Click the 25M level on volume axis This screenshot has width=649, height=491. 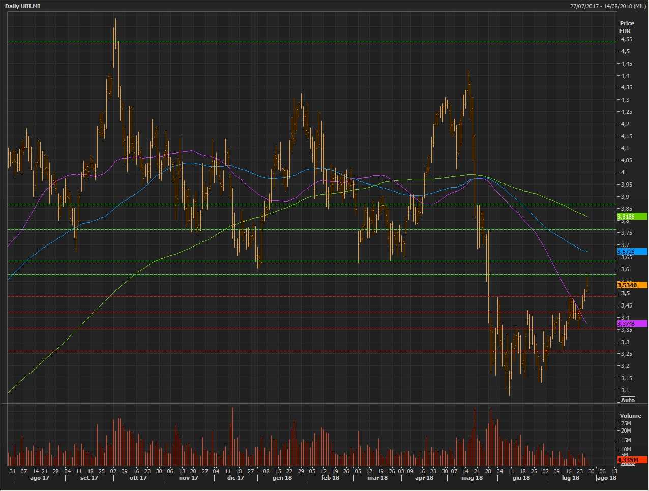626,423
